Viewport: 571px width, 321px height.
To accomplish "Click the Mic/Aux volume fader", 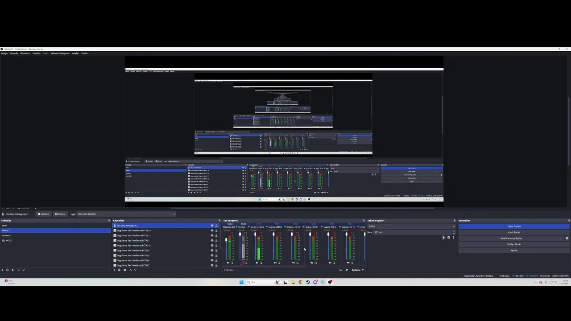I will click(240, 234).
